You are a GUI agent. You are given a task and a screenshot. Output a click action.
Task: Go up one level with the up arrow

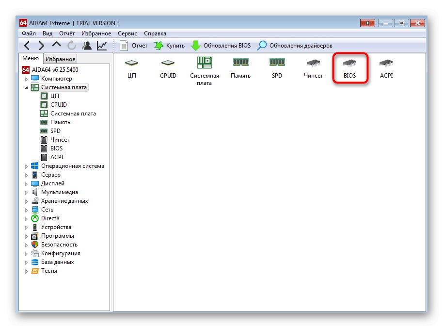coord(57,44)
